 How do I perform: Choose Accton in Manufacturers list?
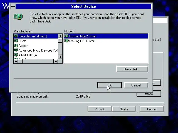[x=36, y=45]
